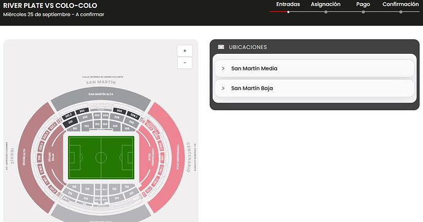Go to the Confirmación step
The width and height of the screenshot is (423, 222).
point(400,4)
